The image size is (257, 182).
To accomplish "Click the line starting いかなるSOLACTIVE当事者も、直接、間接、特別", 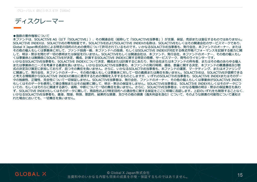I will point(127,95).
